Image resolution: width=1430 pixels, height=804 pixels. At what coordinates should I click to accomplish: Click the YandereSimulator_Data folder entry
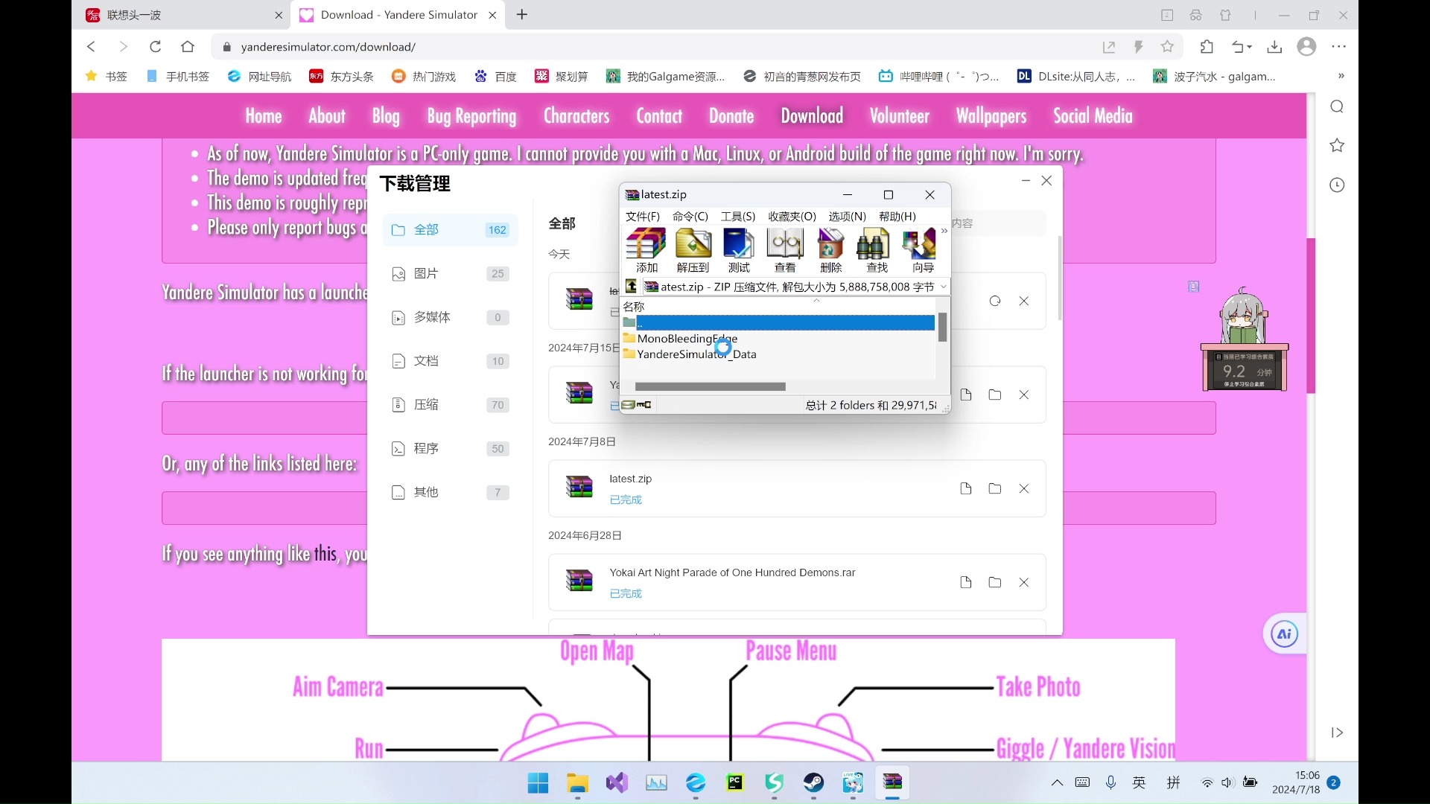(696, 354)
